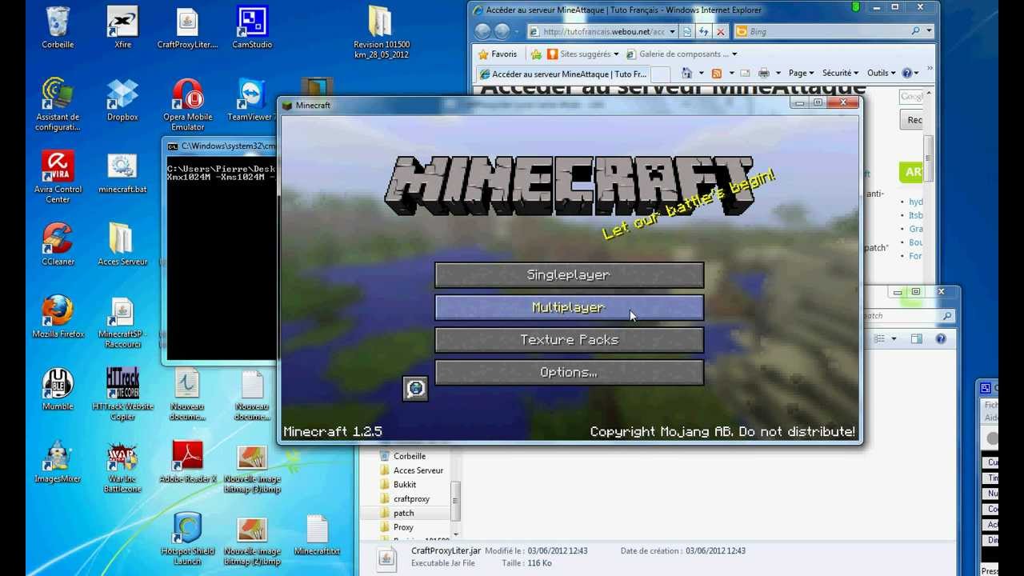The height and width of the screenshot is (576, 1024).
Task: Open the MinecraftSP shortcut on desktop
Action: coord(122,322)
